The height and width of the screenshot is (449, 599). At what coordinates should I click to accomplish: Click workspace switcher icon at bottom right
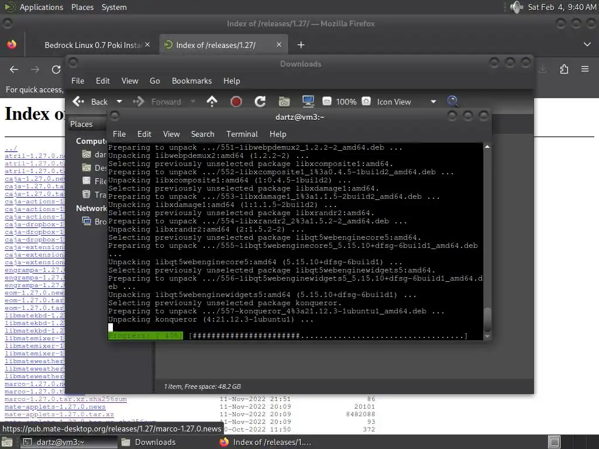tap(554, 442)
